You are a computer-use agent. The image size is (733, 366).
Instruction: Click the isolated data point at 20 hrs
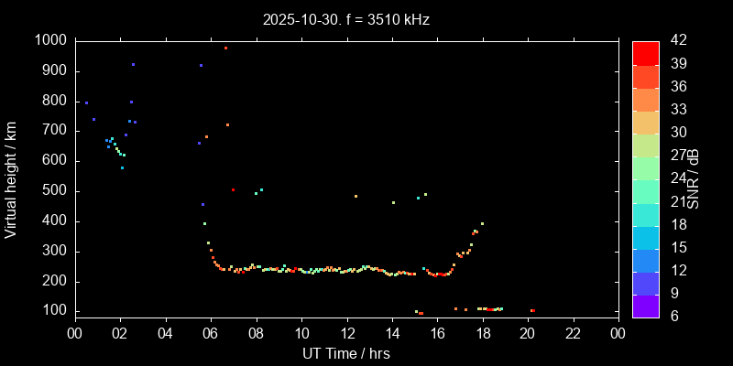[x=532, y=311]
